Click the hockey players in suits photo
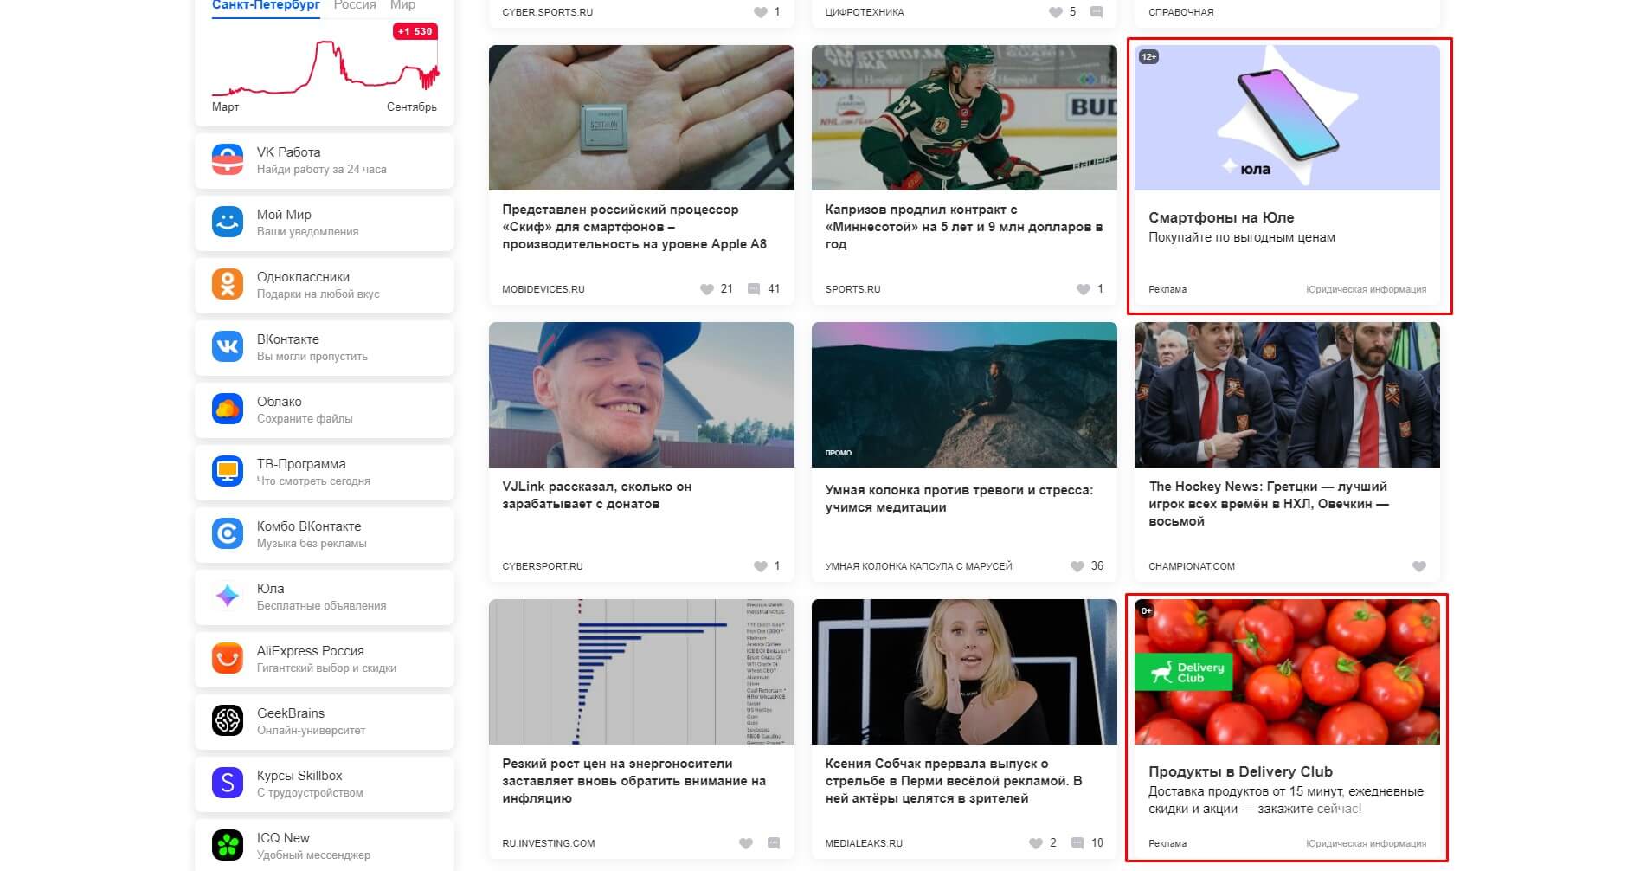The width and height of the screenshot is (1640, 871). 1287,395
